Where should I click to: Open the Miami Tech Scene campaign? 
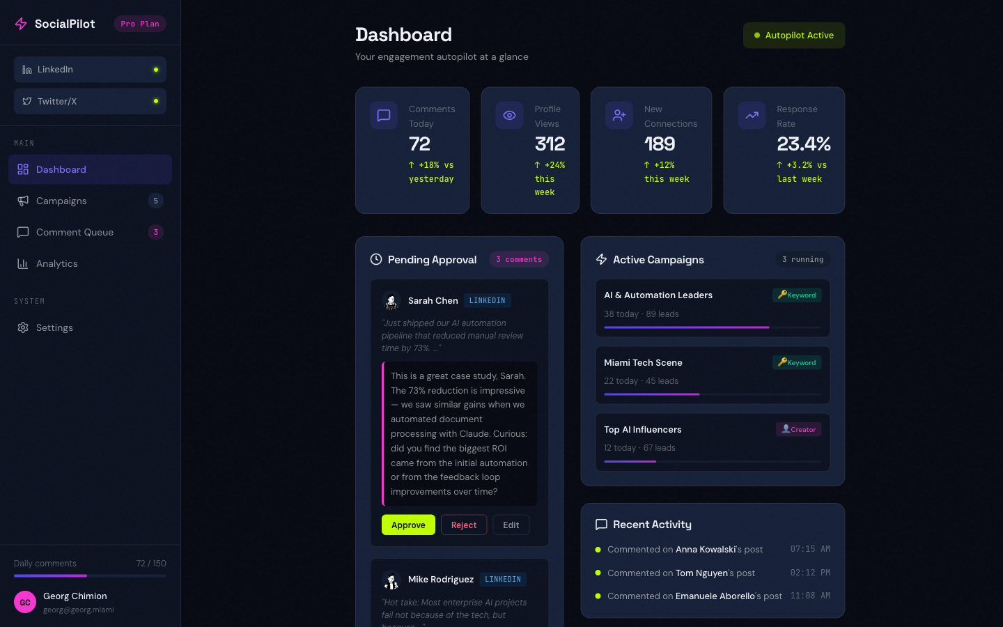point(713,376)
